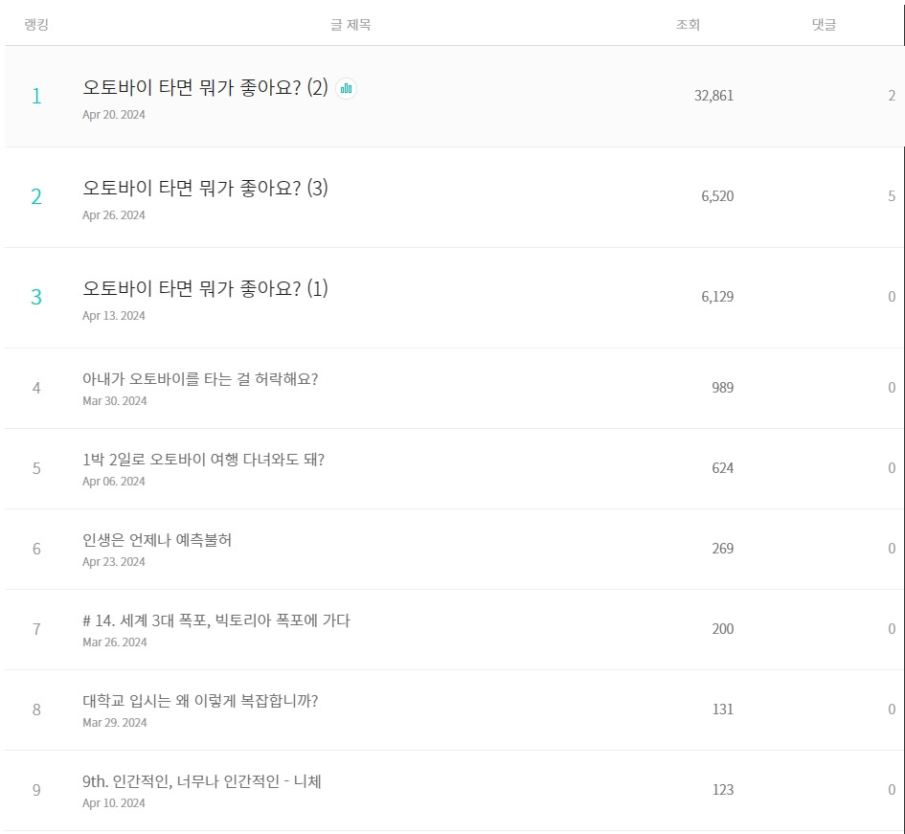The width and height of the screenshot is (905, 834).
Task: Click comment count 5 on the rank 2 post
Action: tap(892, 196)
